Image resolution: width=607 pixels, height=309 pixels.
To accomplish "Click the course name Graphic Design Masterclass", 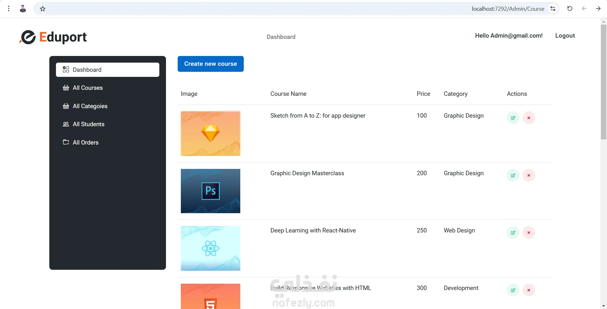I will click(x=307, y=173).
